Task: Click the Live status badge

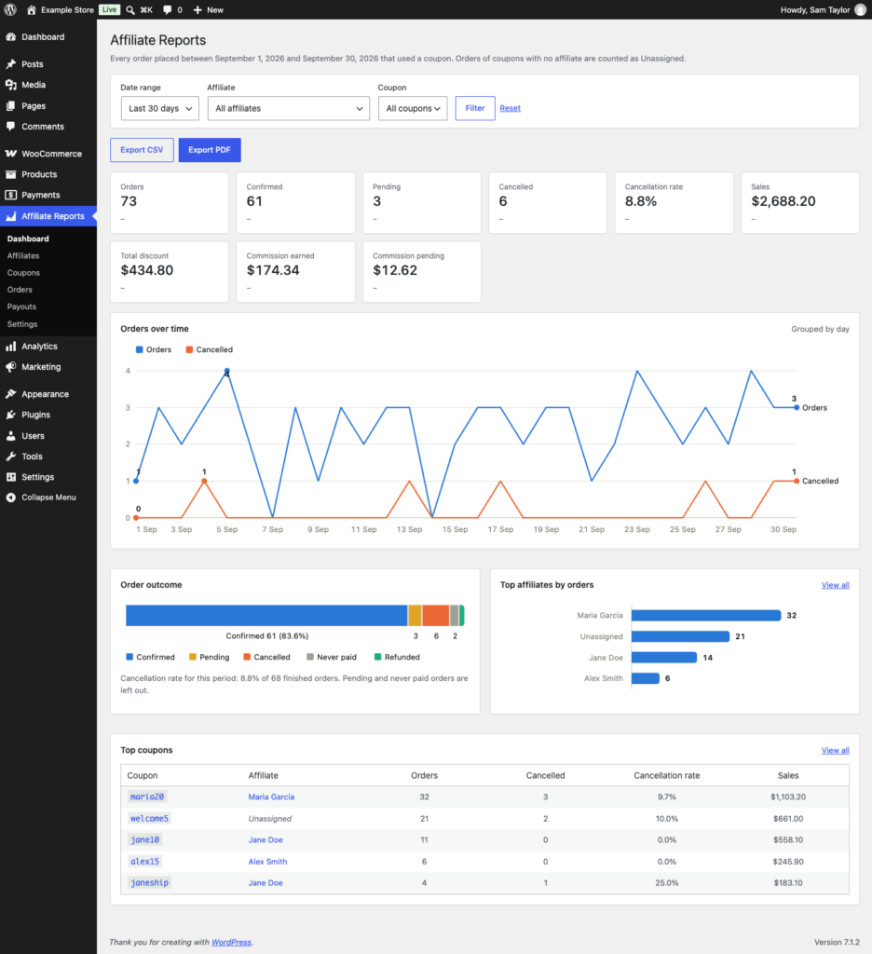Action: click(110, 9)
